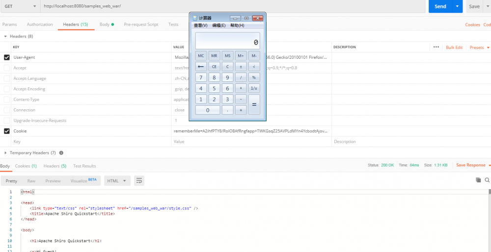Enable the Accept header checkbox

point(6,68)
